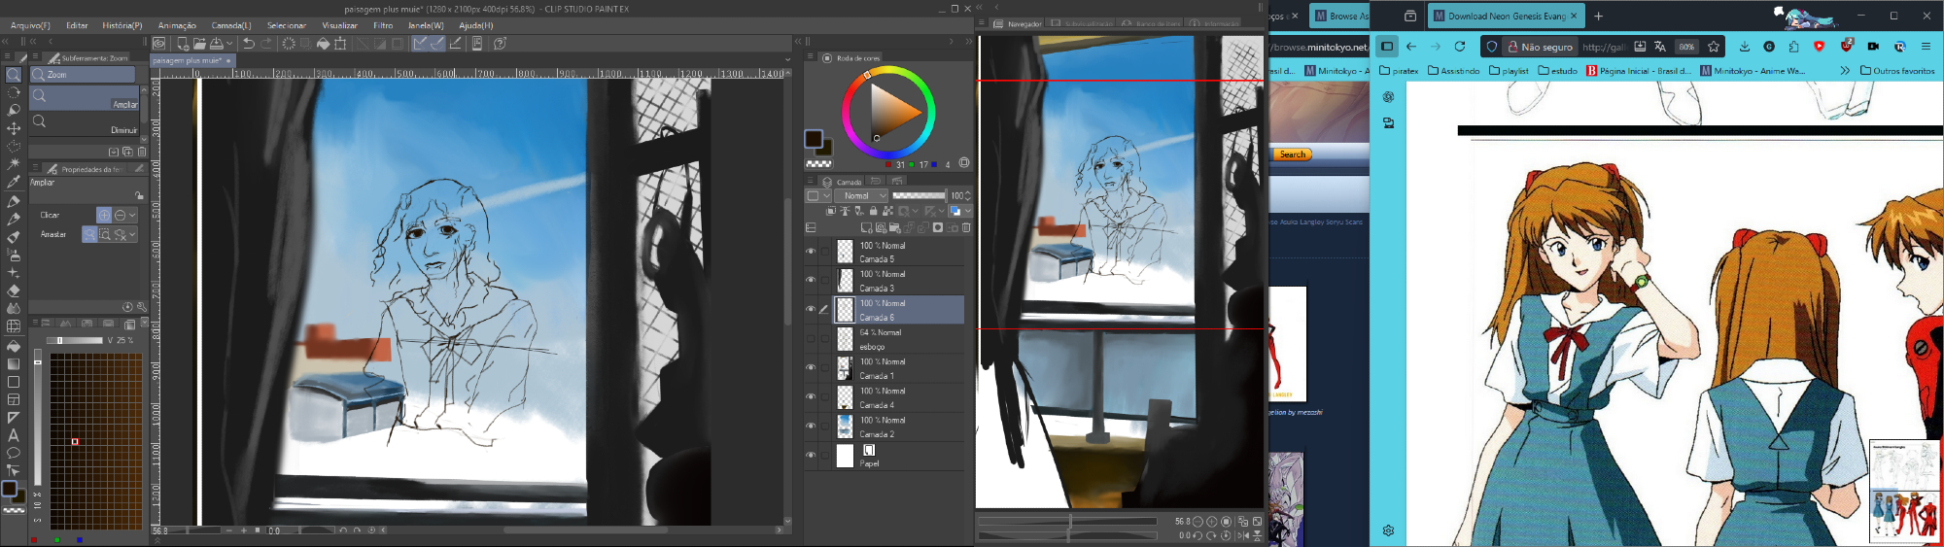Viewport: 1944px width, 547px height.
Task: Select the Text tool in the toolbox
Action: coord(14,435)
